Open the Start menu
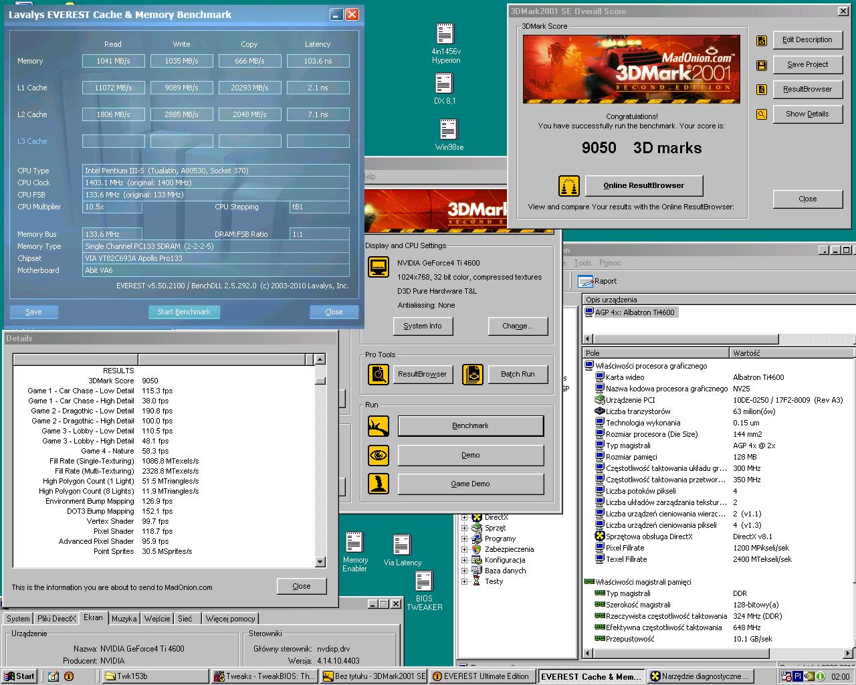The height and width of the screenshot is (685, 856). pos(19,676)
